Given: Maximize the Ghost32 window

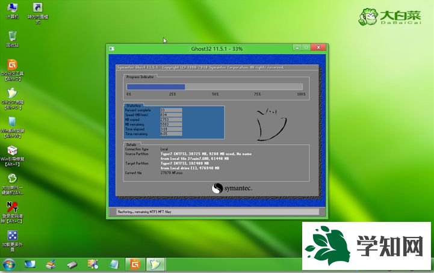Looking at the screenshot, I should click(306, 48).
